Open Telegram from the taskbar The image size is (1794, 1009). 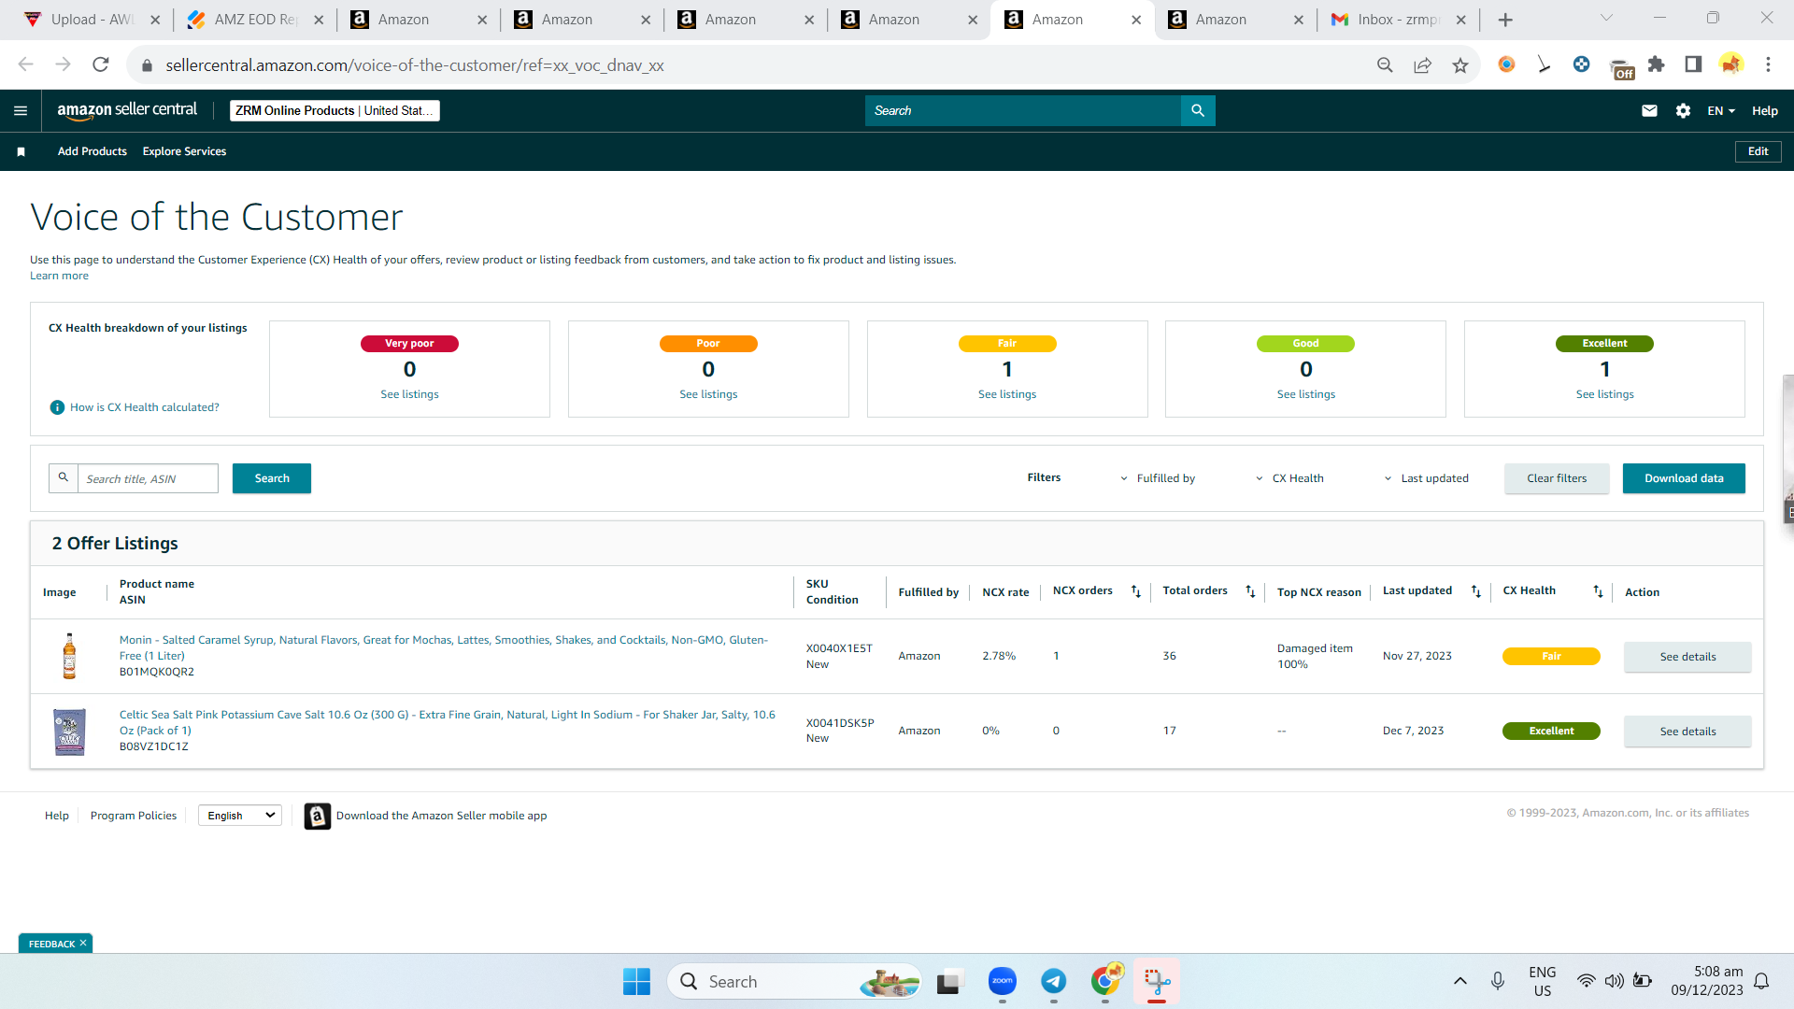[1054, 981]
